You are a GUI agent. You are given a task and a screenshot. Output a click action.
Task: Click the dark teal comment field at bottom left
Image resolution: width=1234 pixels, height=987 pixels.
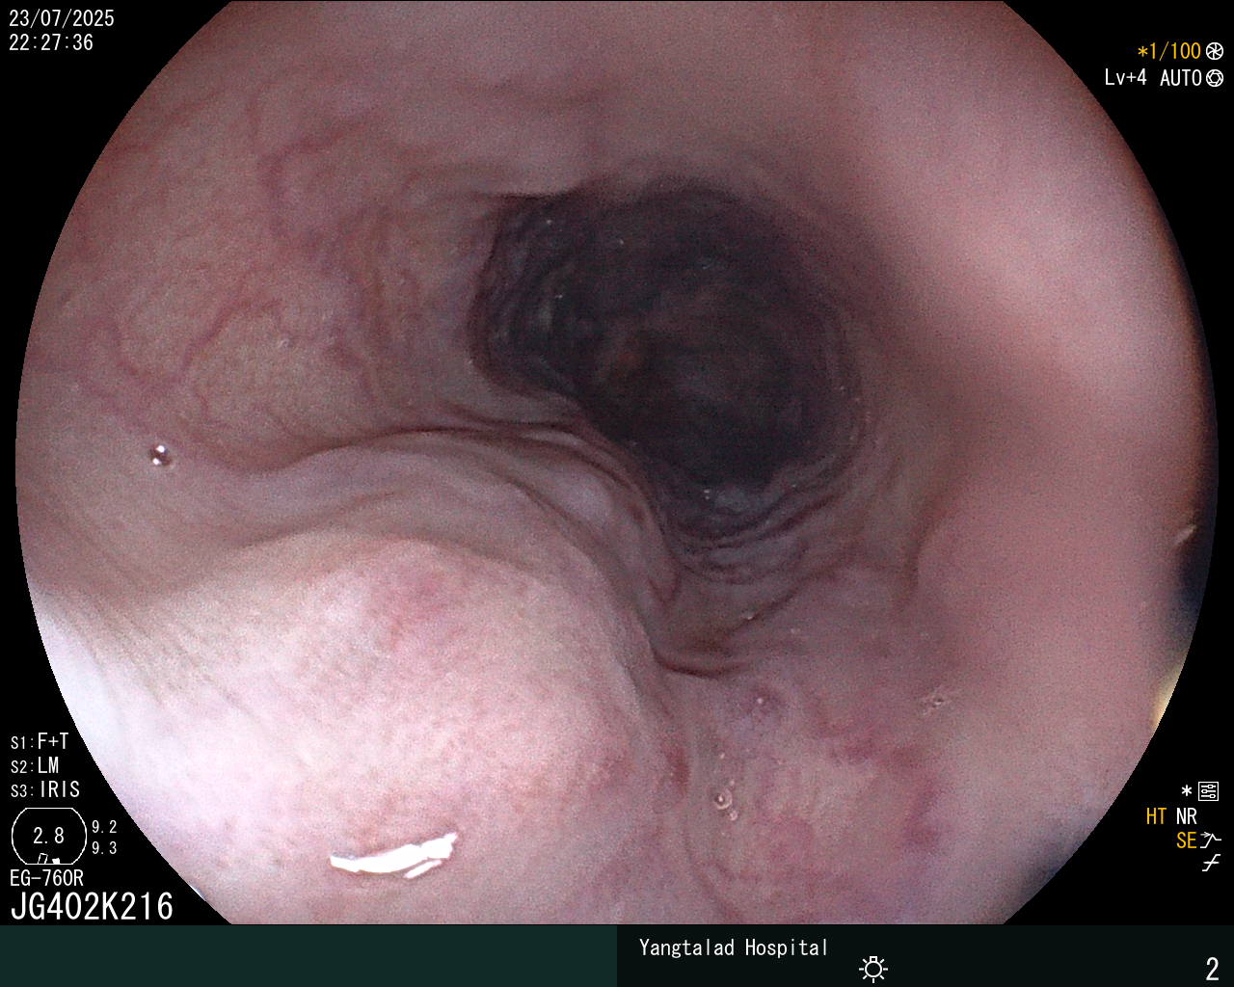tap(308, 956)
